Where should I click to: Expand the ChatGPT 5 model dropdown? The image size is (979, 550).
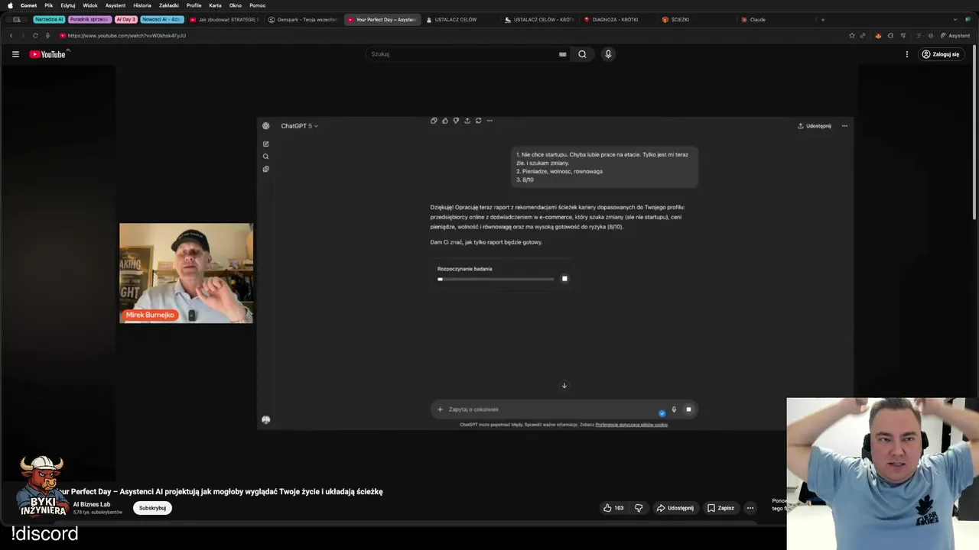coord(299,126)
